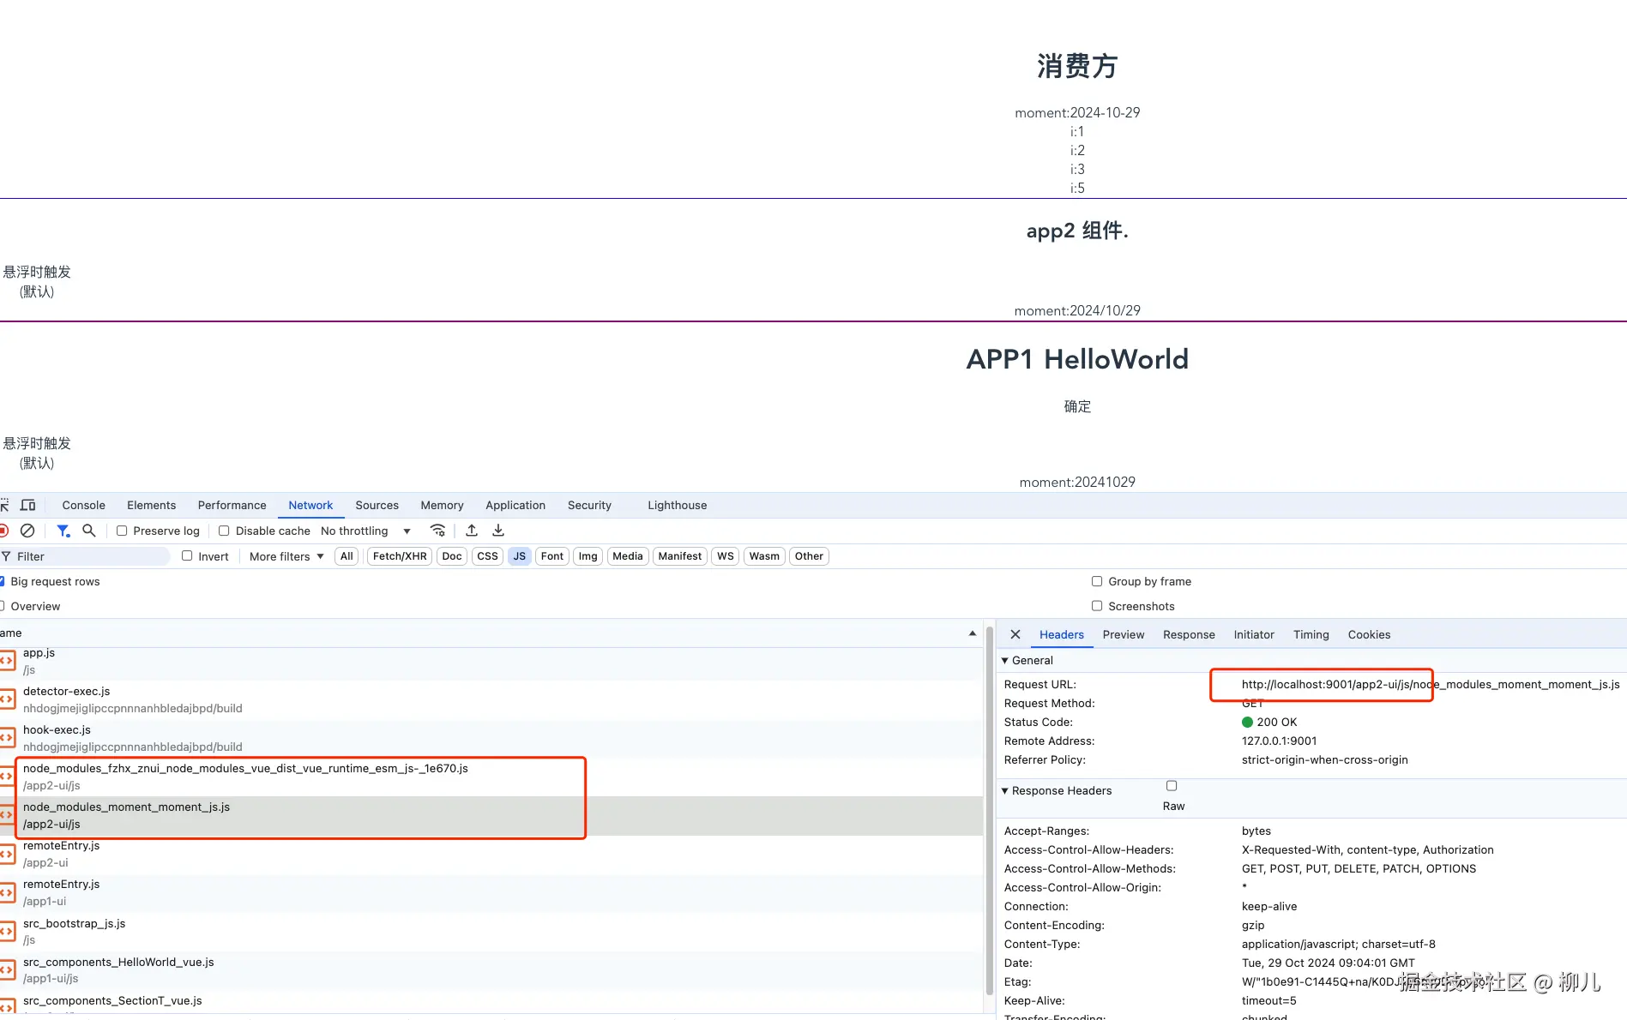This screenshot has width=1627, height=1020.
Task: Filter requests by Wasm
Action: (x=764, y=557)
